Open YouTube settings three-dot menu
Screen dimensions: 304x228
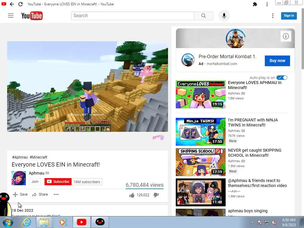273,16
